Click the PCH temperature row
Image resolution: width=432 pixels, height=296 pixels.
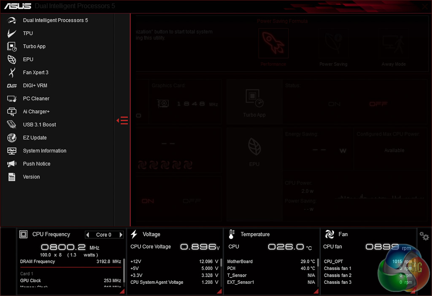click(x=271, y=269)
